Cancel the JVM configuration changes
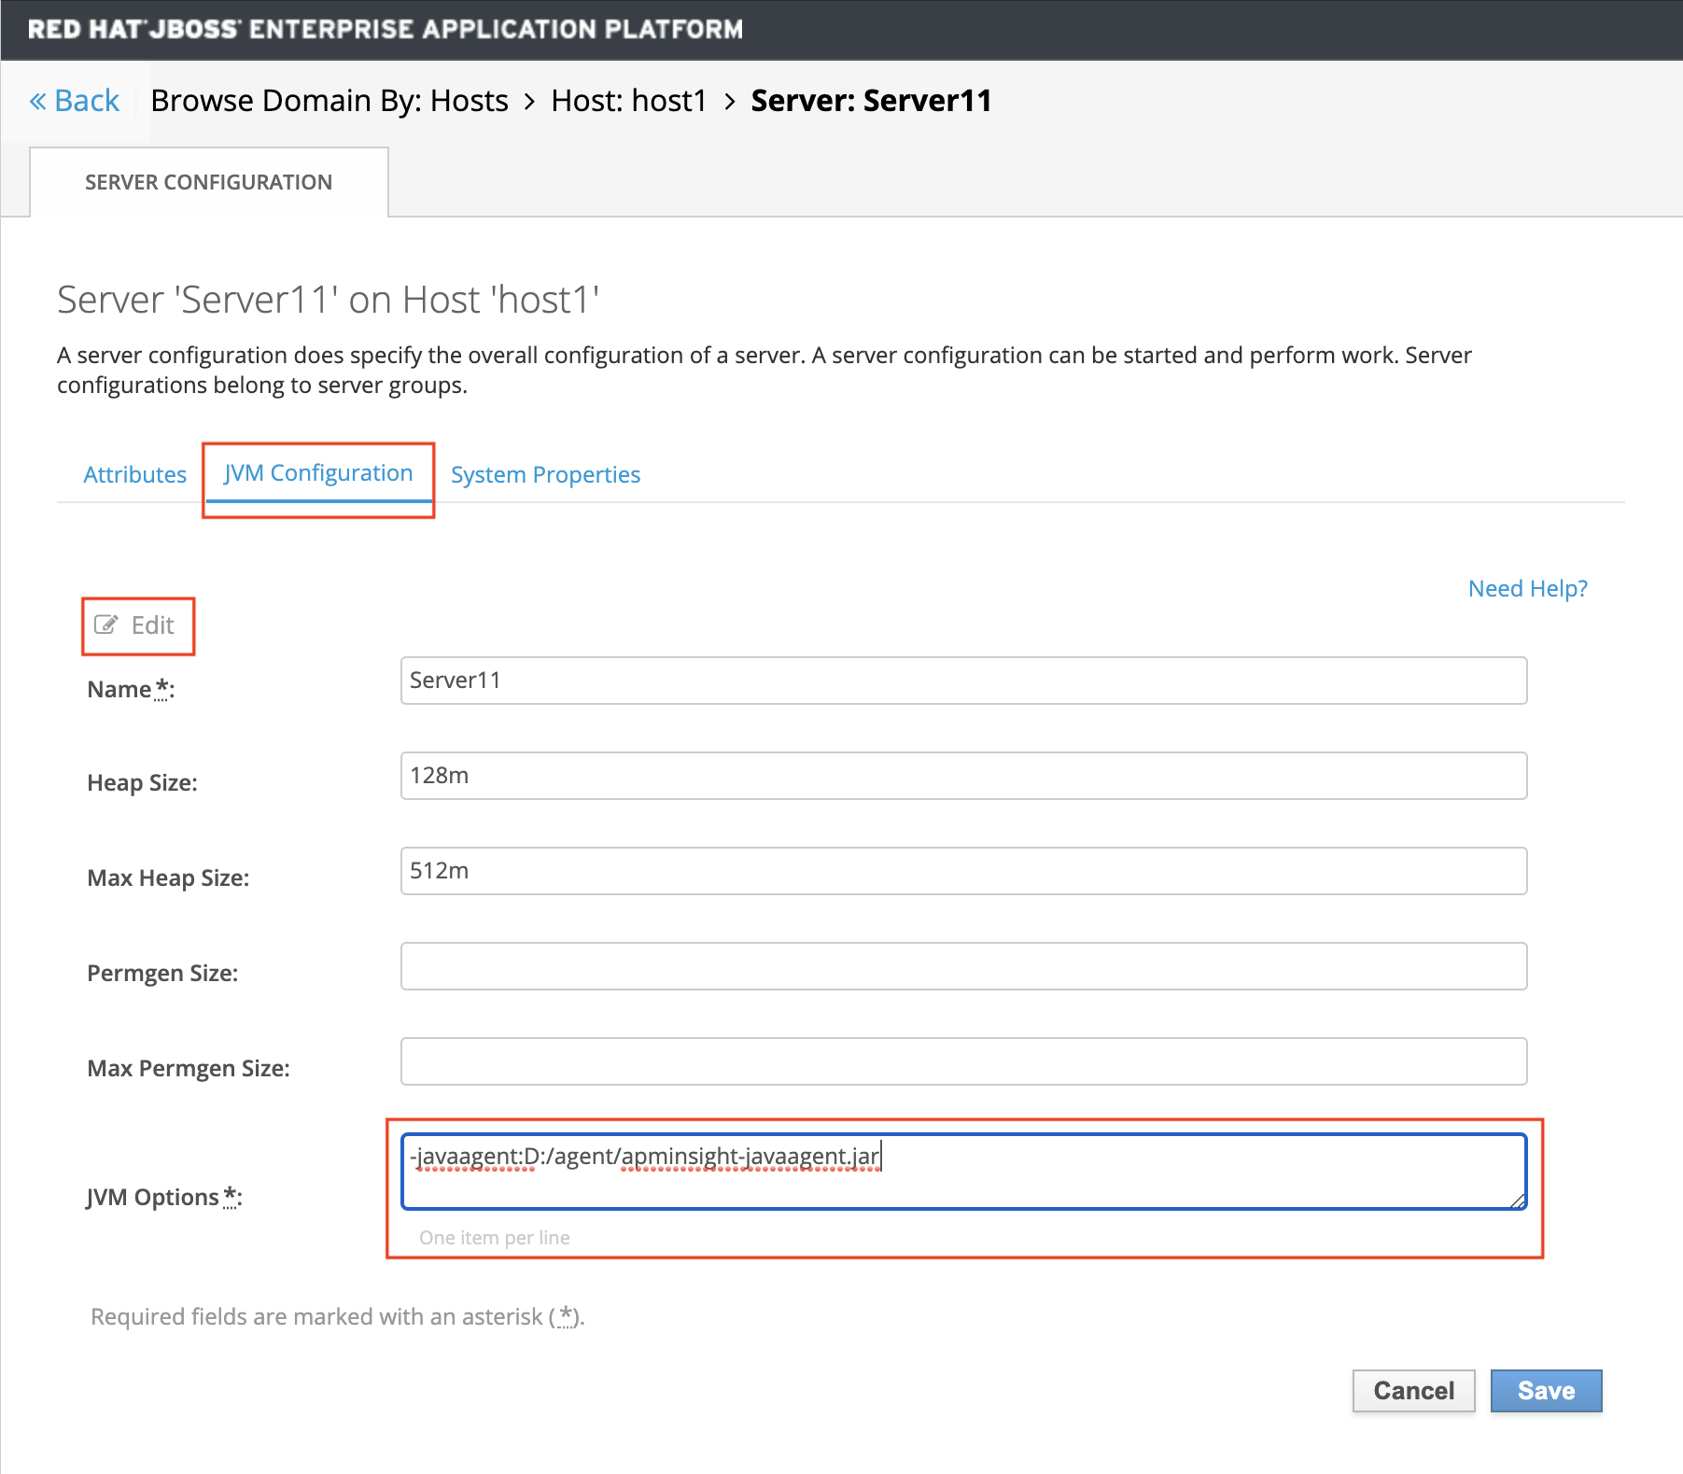 tap(1414, 1391)
